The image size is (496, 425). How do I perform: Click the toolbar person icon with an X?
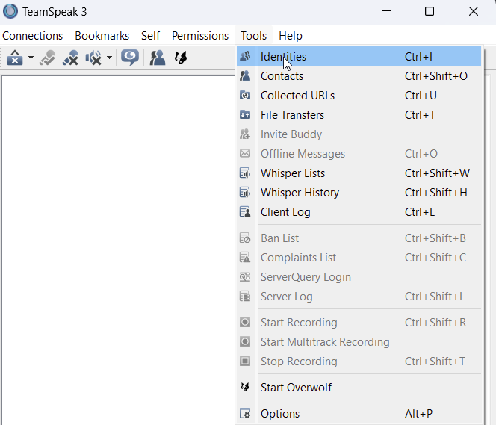pos(70,58)
